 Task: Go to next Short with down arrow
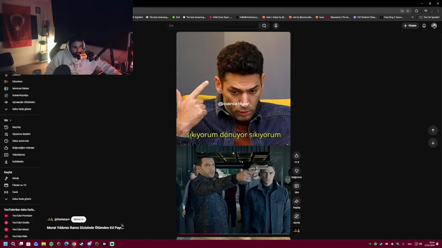click(433, 143)
